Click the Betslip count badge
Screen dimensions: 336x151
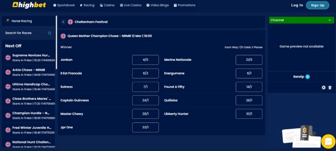pos(307,77)
